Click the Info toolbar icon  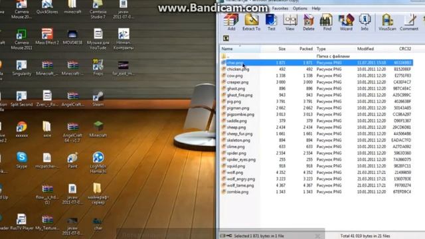pyautogui.click(x=365, y=22)
